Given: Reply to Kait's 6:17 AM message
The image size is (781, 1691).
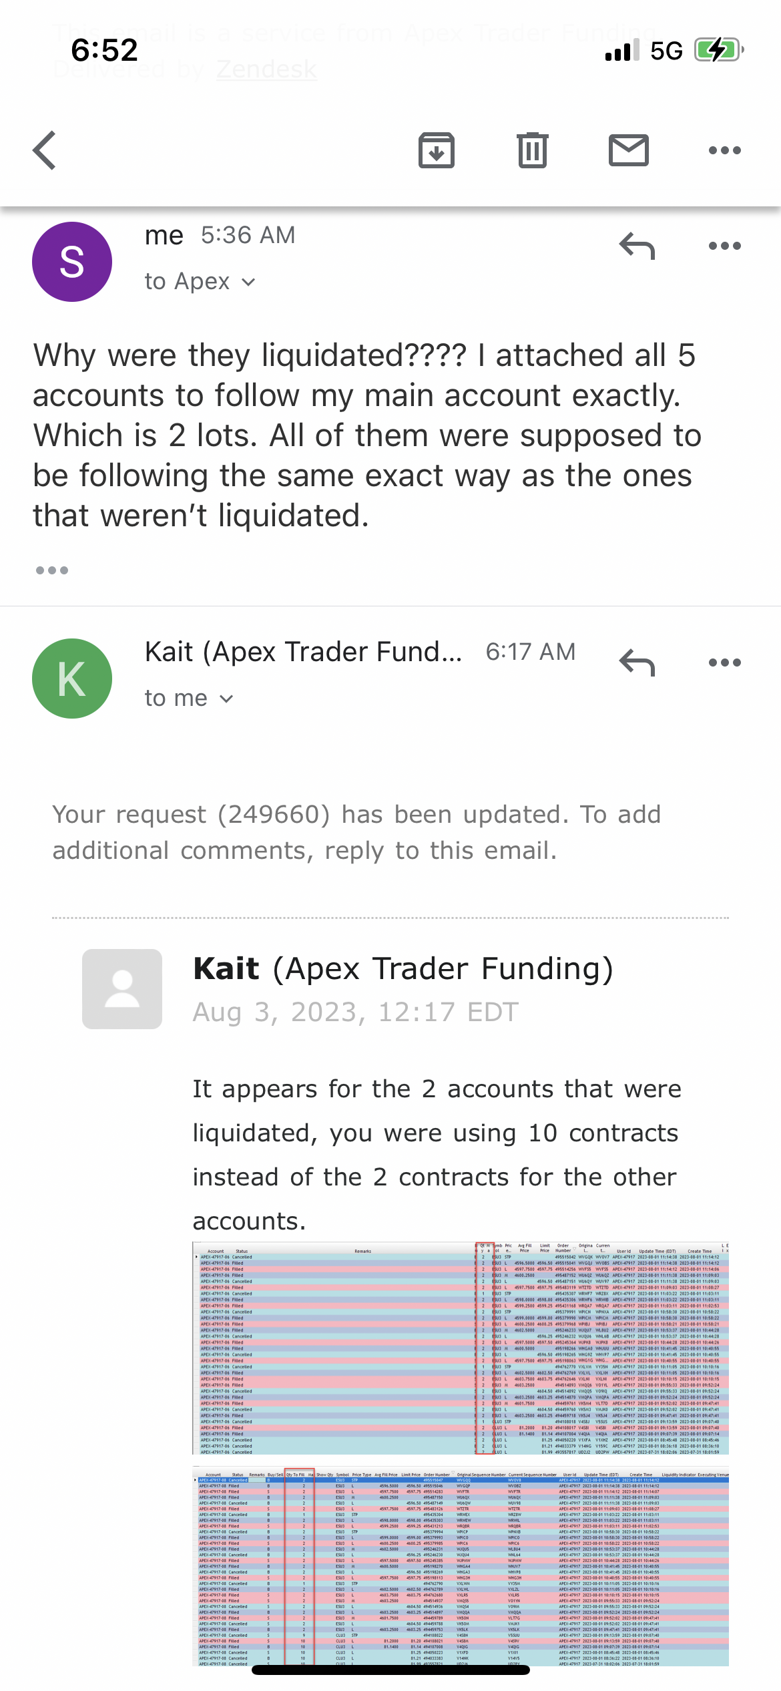Looking at the screenshot, I should pyautogui.click(x=637, y=663).
